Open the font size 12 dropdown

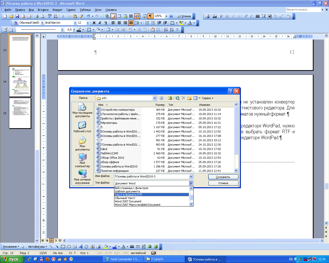pyautogui.click(x=88, y=23)
